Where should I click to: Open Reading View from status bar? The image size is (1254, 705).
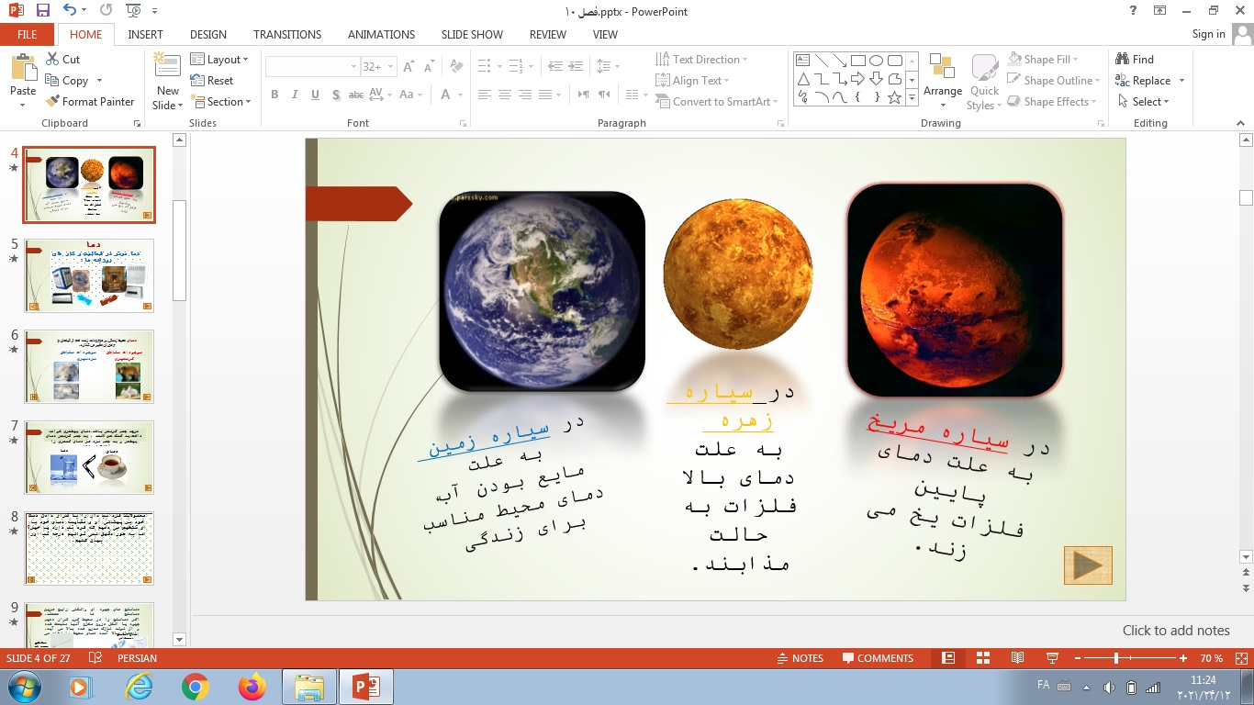(1017, 658)
